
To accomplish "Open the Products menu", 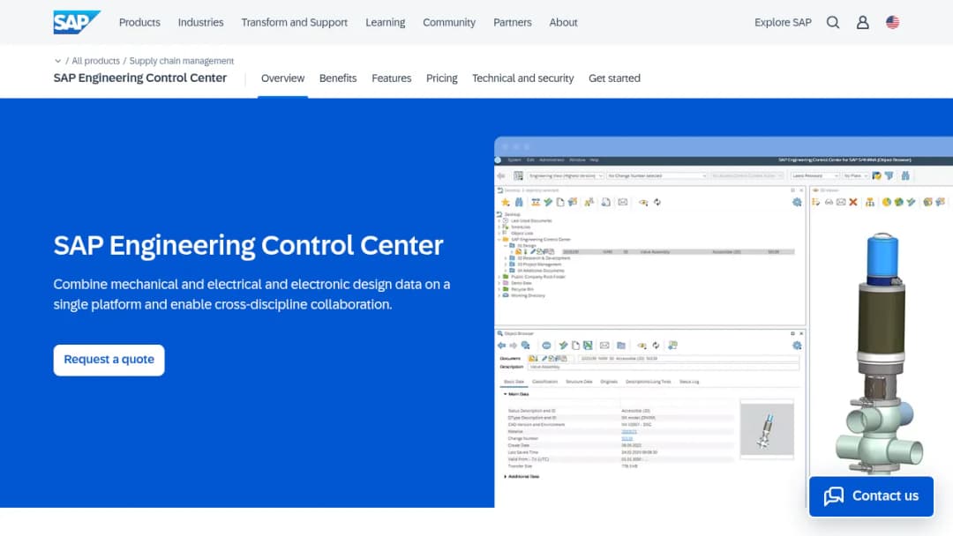I will (x=139, y=22).
